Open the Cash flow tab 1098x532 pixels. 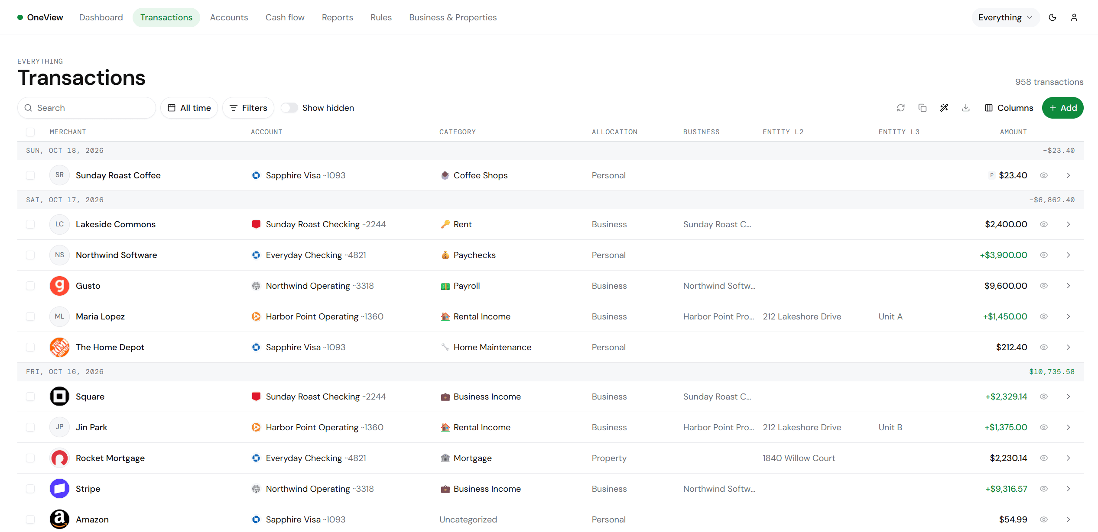285,17
